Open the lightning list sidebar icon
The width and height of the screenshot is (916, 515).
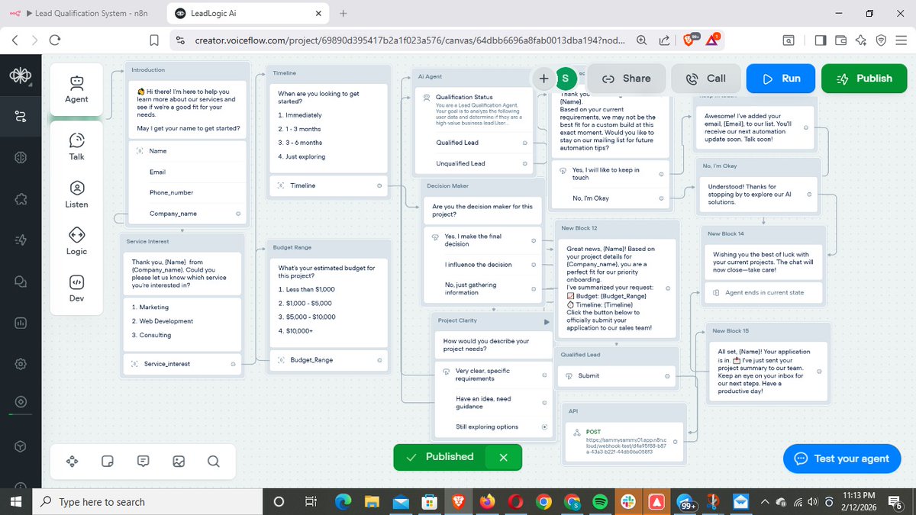[x=20, y=240]
